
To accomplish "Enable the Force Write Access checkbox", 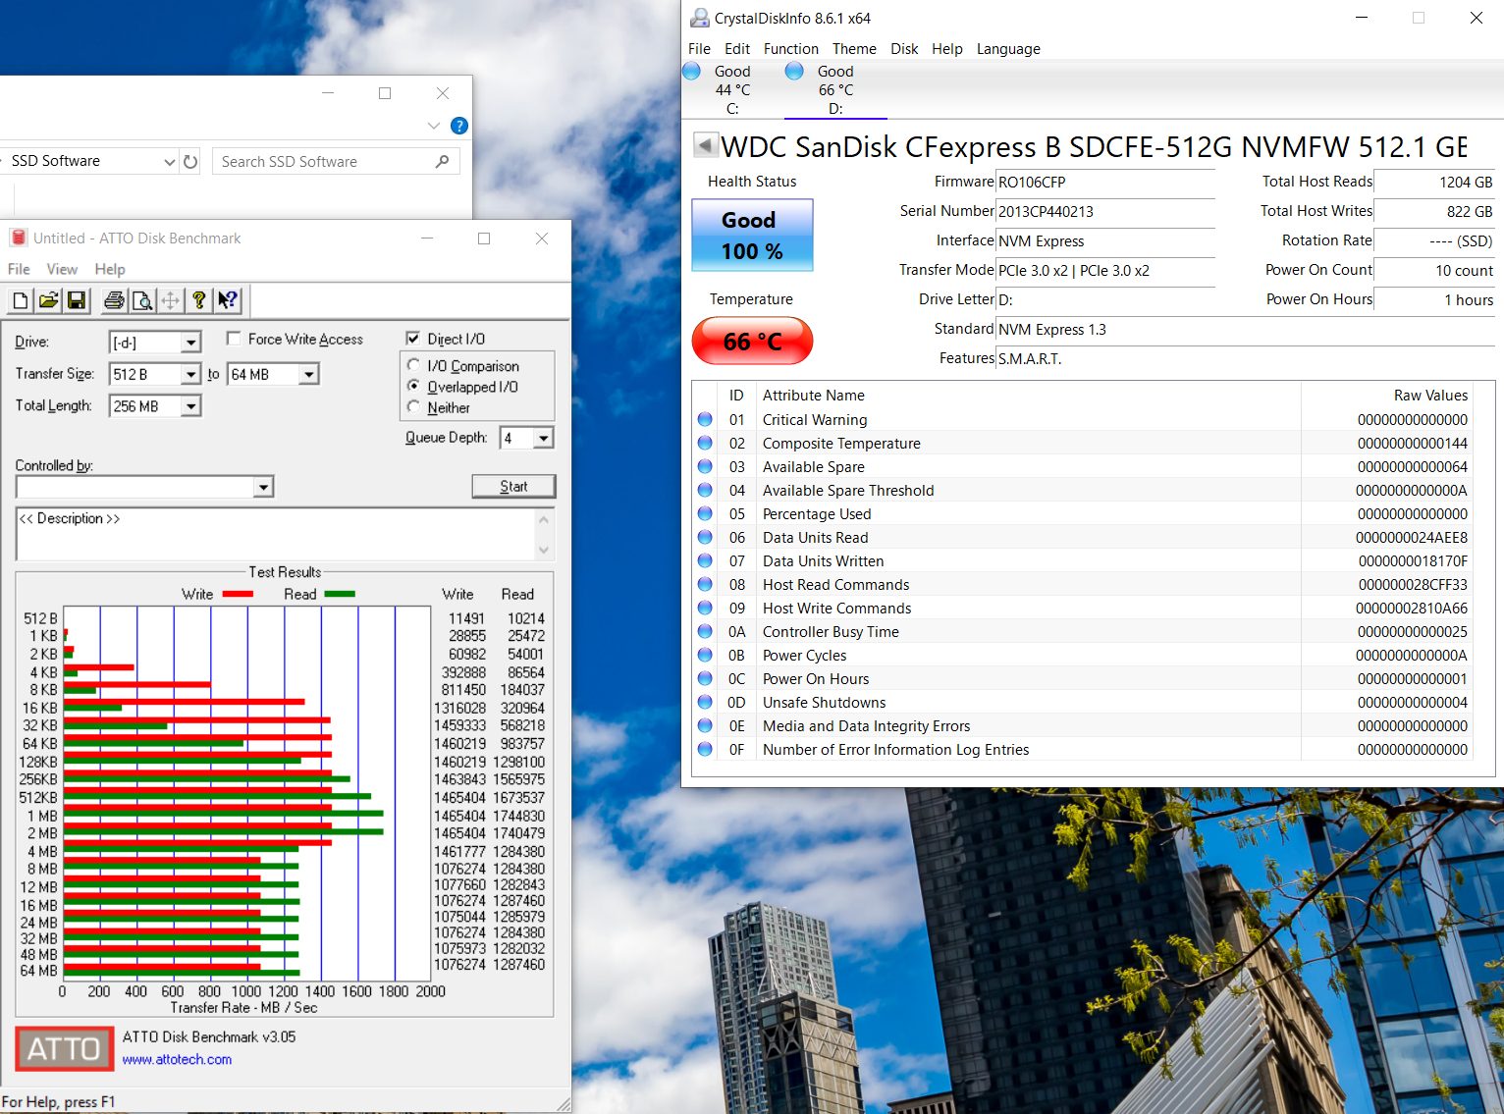I will [x=234, y=339].
